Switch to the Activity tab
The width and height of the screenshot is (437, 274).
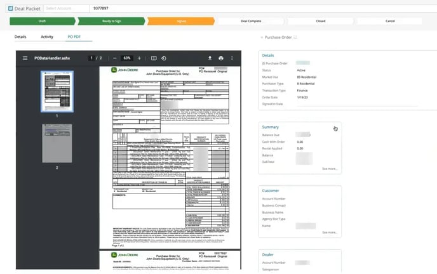47,37
